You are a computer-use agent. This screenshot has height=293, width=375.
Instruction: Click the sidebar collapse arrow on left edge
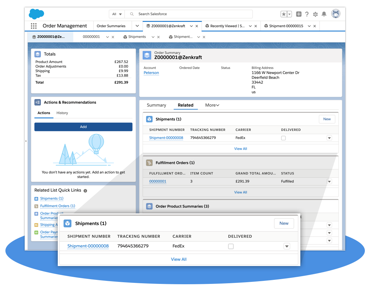point(26,141)
